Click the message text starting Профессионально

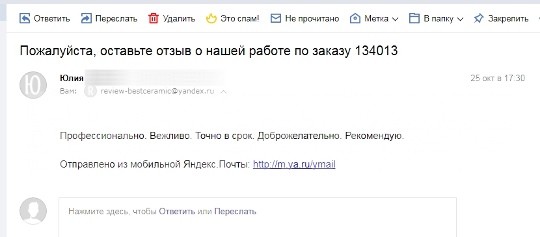coord(232,136)
